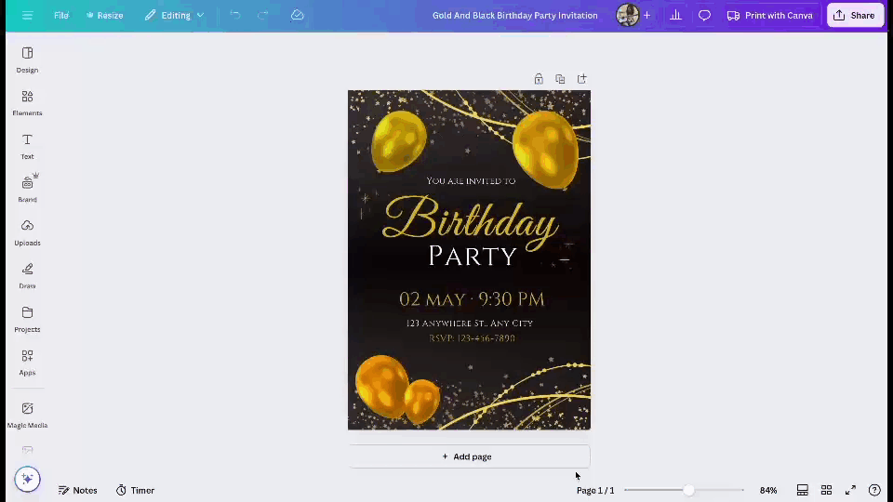Viewport: 893px width, 502px height.
Task: Click the Share button
Action: 854,16
